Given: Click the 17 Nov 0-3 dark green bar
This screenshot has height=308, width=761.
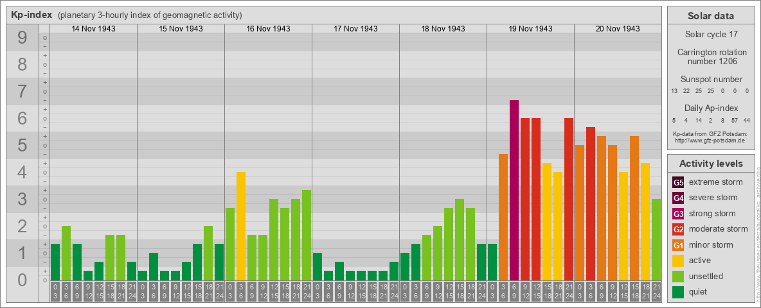Looking at the screenshot, I should pyautogui.click(x=318, y=267).
